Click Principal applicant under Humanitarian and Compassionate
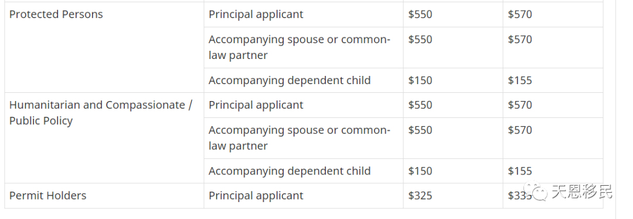Image resolution: width=633 pixels, height=219 pixels. 256,105
